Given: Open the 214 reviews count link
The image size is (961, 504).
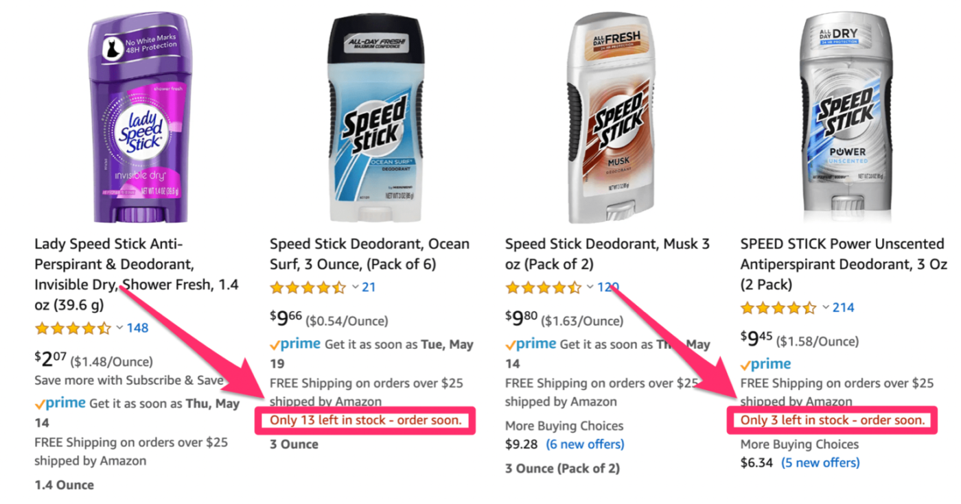Looking at the screenshot, I should pyautogui.click(x=843, y=307).
